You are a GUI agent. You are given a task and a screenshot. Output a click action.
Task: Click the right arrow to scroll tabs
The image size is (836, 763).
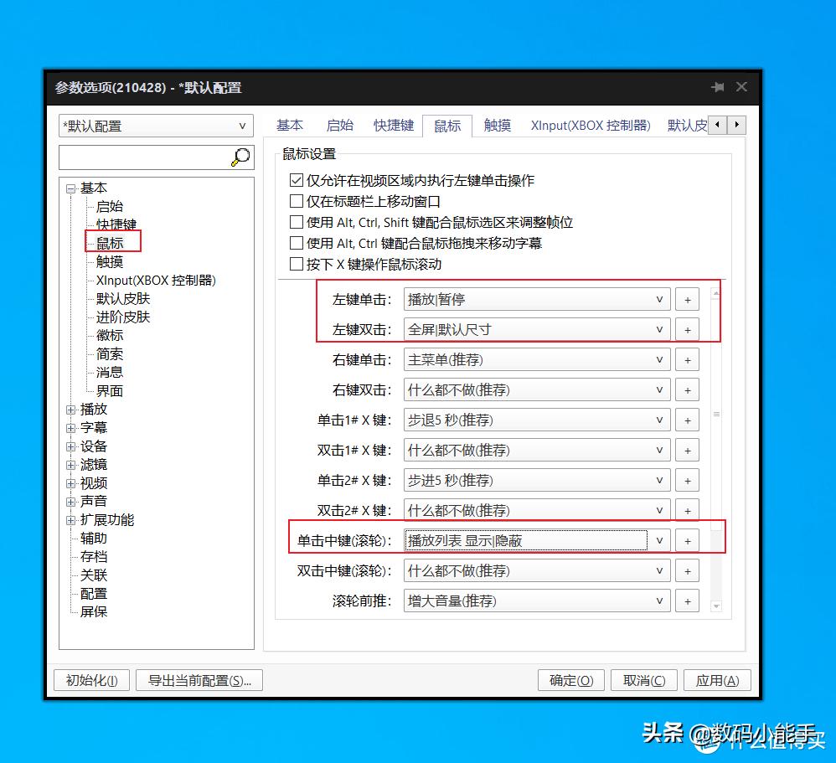click(x=735, y=124)
